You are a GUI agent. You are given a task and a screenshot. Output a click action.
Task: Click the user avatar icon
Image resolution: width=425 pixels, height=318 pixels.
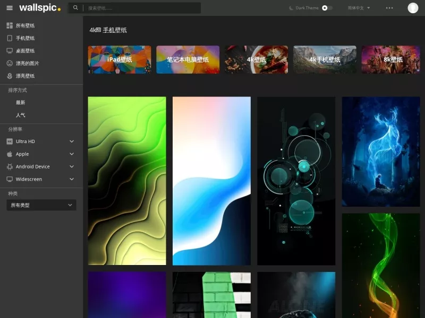click(x=413, y=8)
